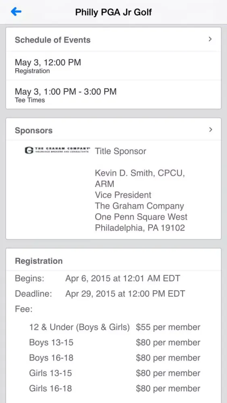227x403 pixels.
Task: Tap the Philadelphia, PA 19102 address
Action: tap(140, 228)
